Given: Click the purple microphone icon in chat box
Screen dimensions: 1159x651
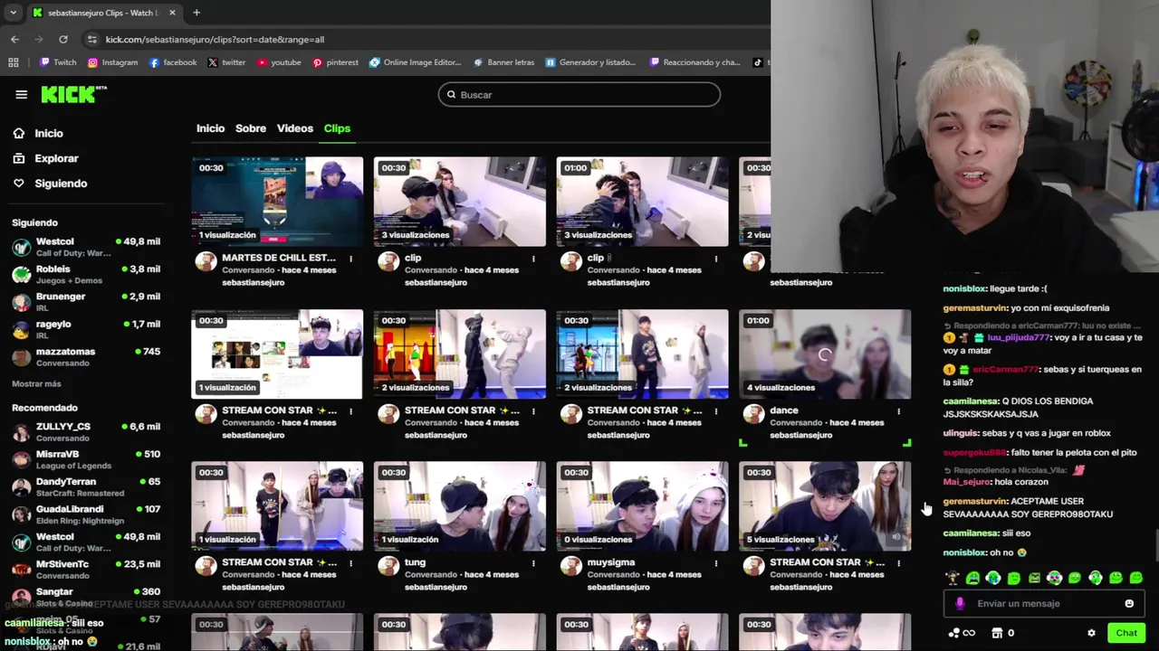Looking at the screenshot, I should [960, 603].
